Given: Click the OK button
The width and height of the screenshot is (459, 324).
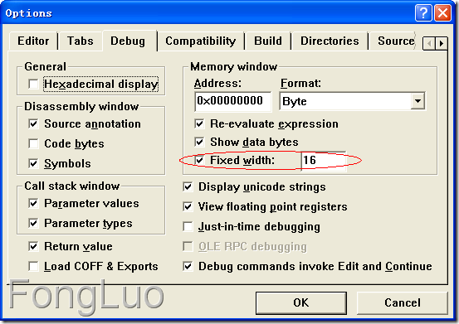Looking at the screenshot, I should click(x=301, y=302).
